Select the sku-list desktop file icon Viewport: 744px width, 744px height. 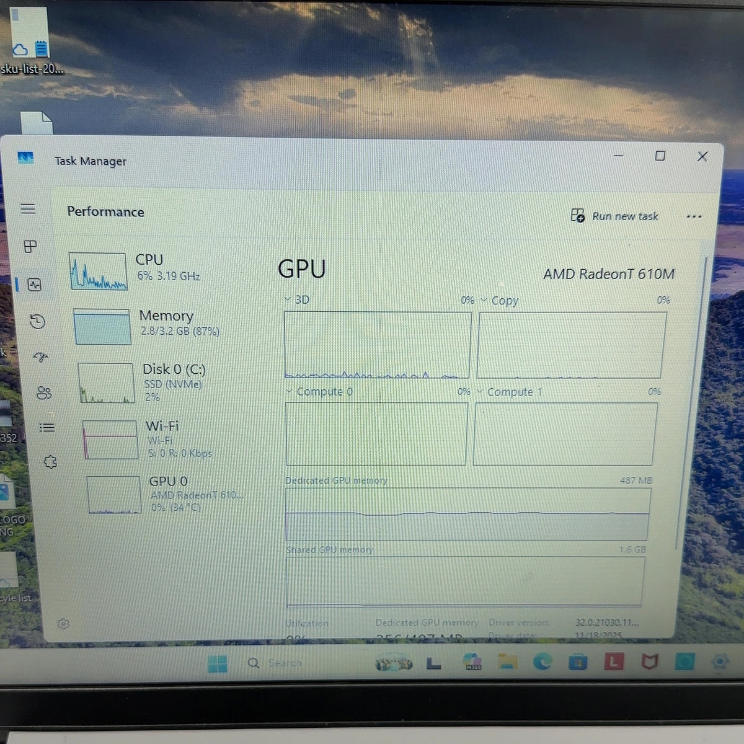pyautogui.click(x=31, y=41)
